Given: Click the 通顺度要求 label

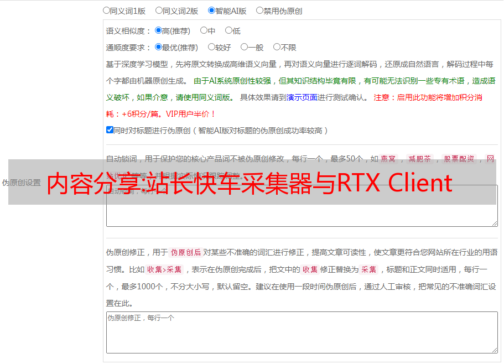Looking at the screenshot, I should click(x=128, y=48).
